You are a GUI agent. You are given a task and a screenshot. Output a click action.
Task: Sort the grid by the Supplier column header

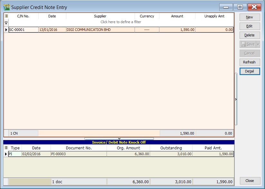pyautogui.click(x=100, y=16)
